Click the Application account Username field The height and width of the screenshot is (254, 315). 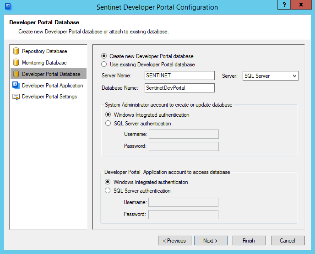[184, 202]
